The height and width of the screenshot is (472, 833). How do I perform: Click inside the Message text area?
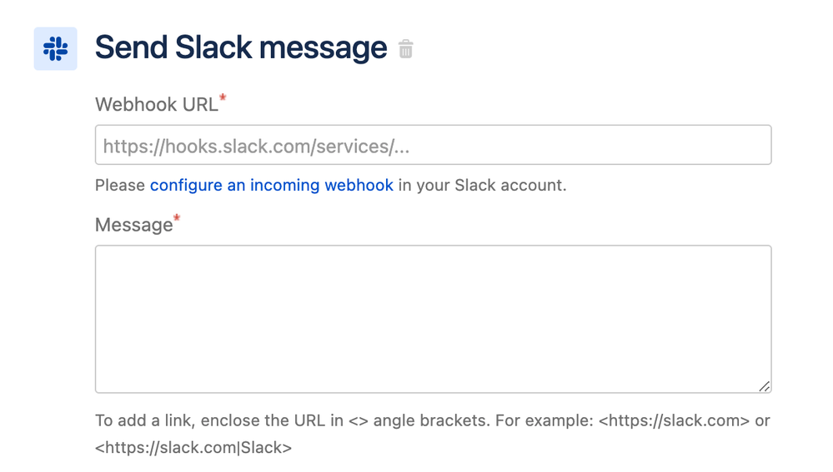[433, 319]
